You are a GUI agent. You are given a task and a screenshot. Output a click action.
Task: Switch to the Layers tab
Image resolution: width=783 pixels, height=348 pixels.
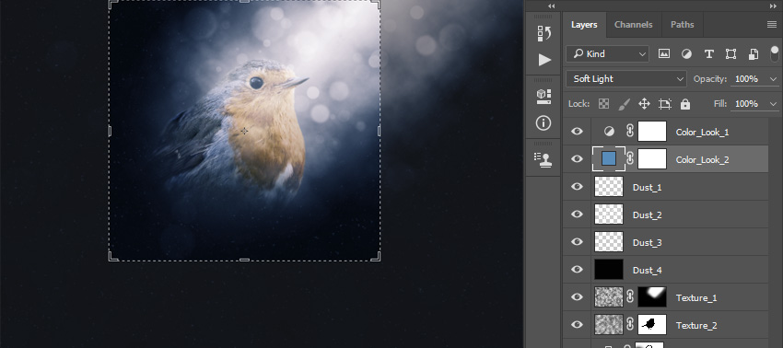tap(584, 25)
